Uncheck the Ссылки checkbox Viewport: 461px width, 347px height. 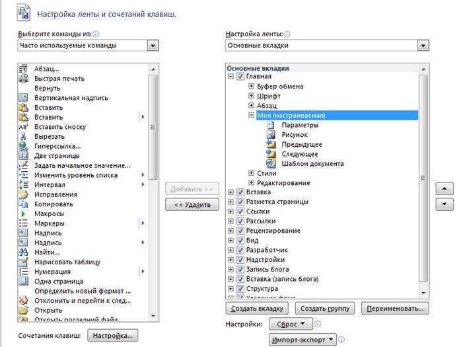[x=240, y=212]
